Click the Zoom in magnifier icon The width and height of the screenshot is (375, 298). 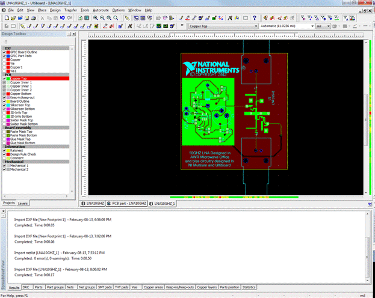click(96, 18)
